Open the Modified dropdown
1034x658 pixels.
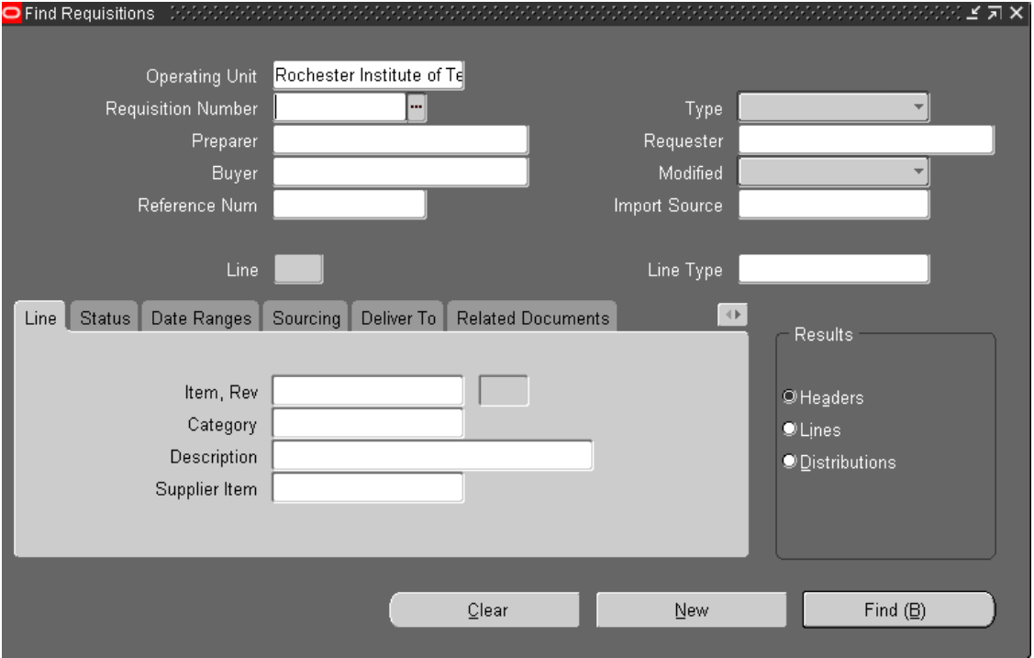click(x=920, y=170)
